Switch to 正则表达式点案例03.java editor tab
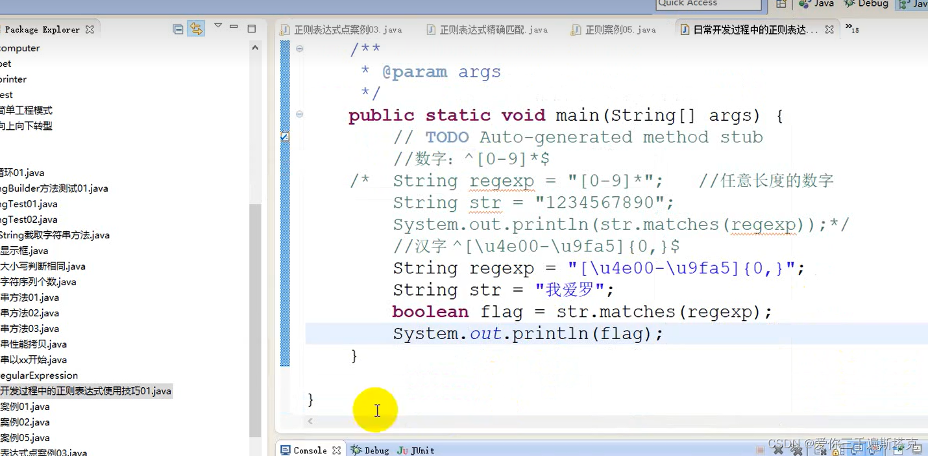Image resolution: width=928 pixels, height=456 pixels. (x=341, y=30)
